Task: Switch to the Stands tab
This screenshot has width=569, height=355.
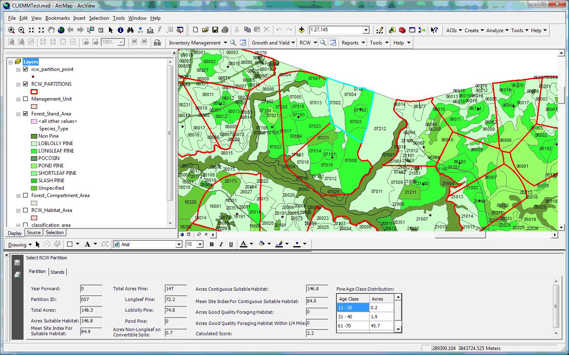Action: tap(57, 272)
